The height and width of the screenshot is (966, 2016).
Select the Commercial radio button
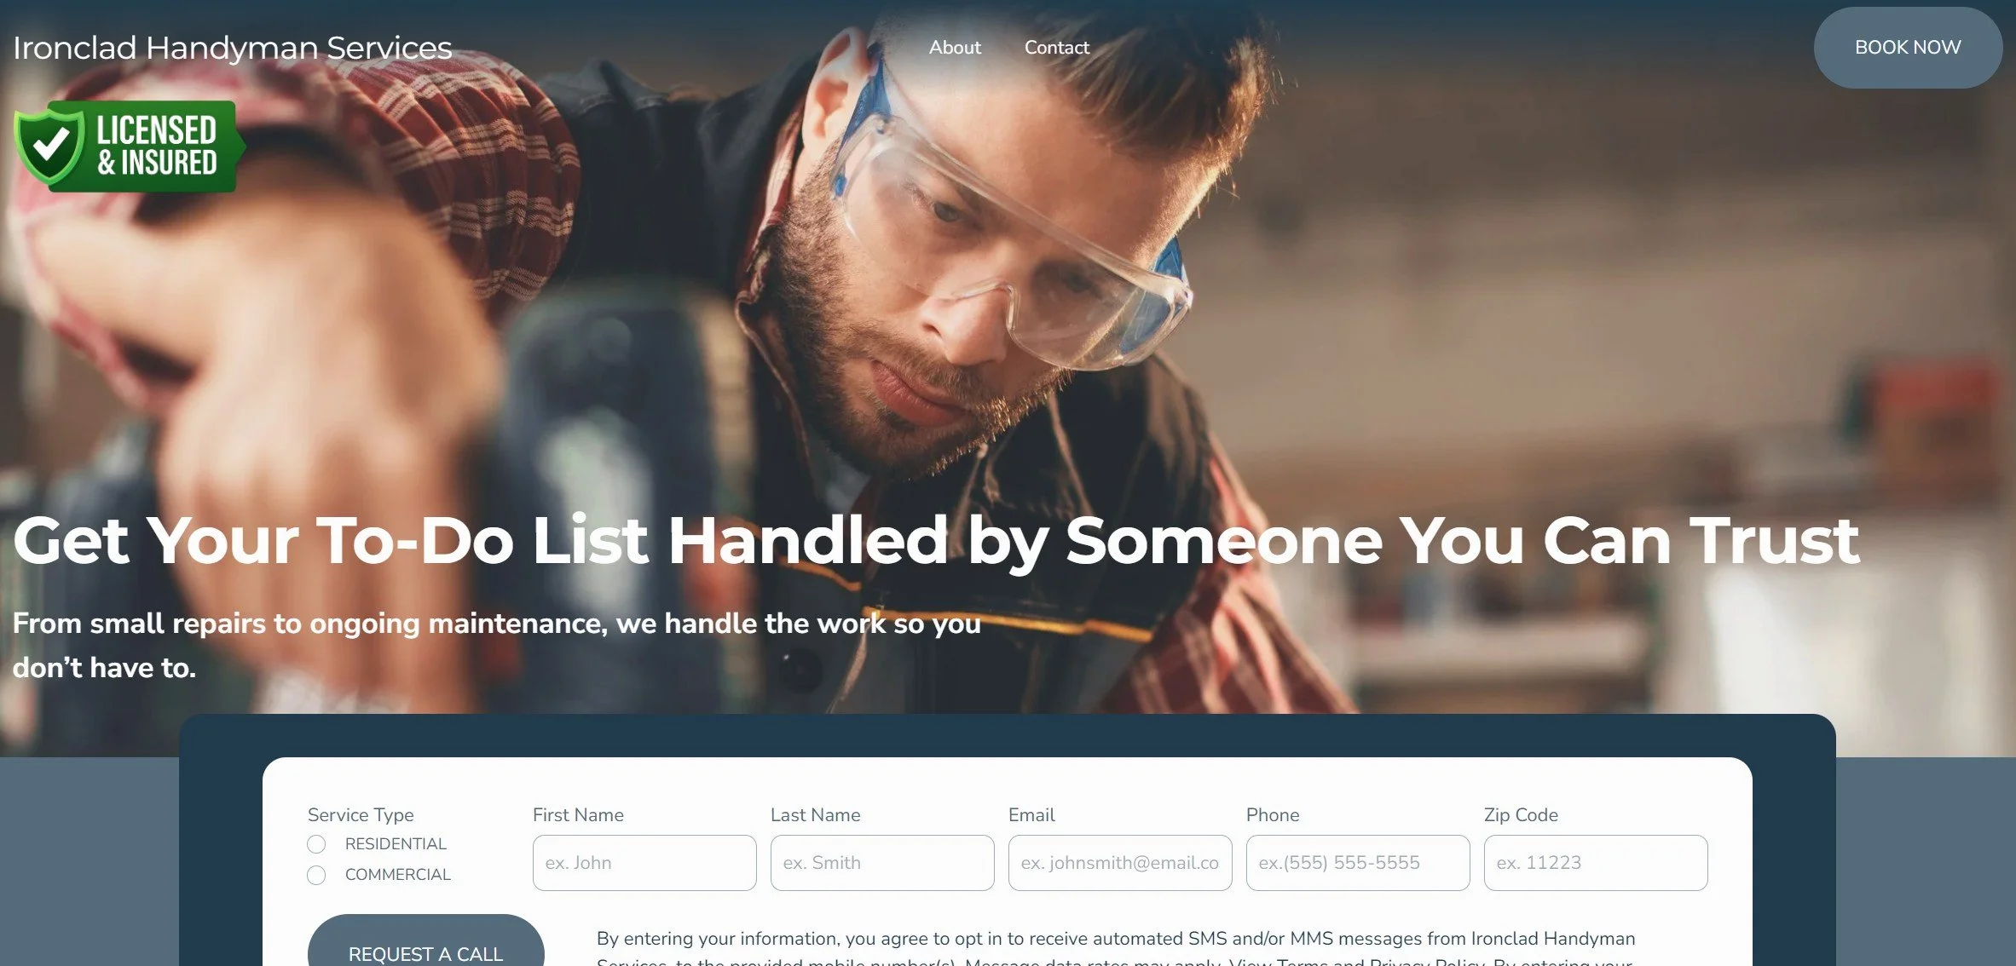coord(316,875)
